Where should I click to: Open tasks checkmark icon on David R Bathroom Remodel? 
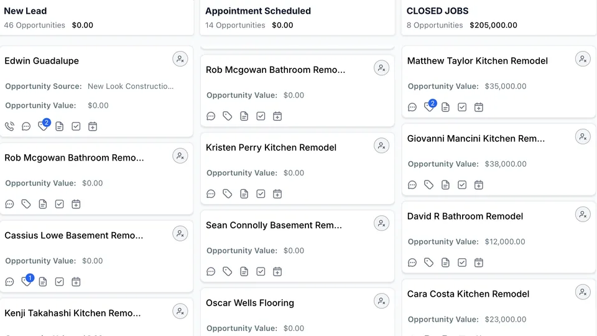click(x=462, y=263)
